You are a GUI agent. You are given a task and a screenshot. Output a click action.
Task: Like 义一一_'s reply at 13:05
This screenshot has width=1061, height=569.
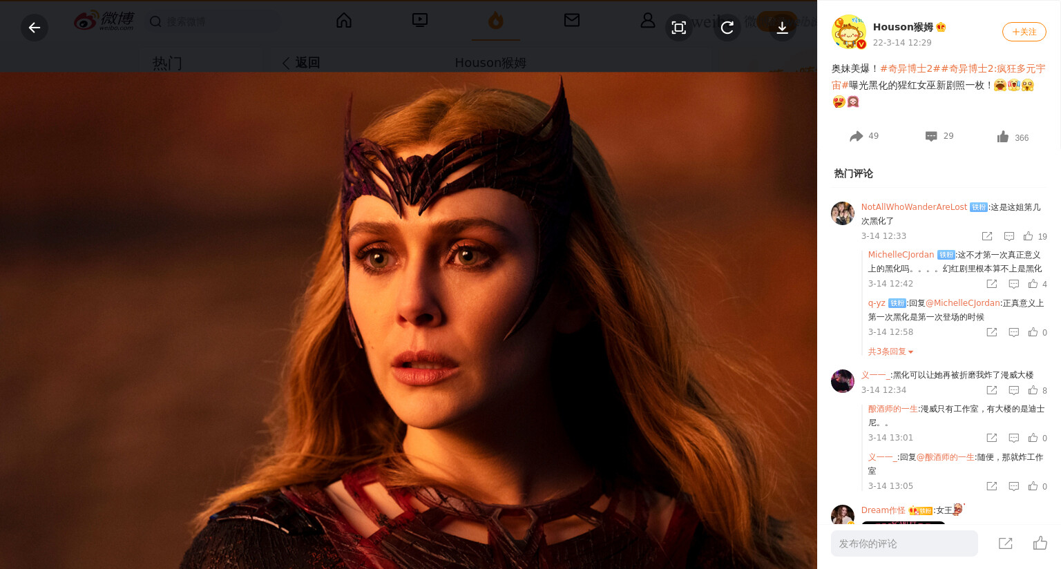tap(1038, 486)
